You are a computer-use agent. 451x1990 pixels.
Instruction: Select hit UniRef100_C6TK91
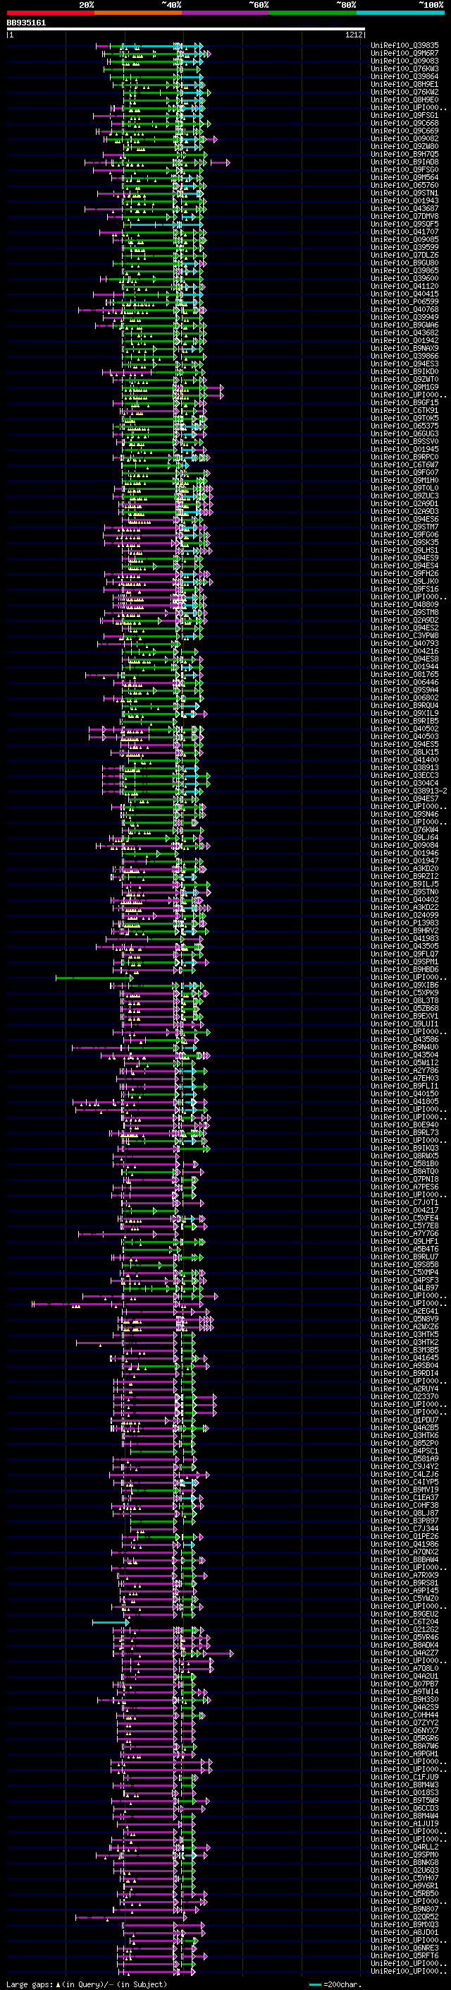404,410
